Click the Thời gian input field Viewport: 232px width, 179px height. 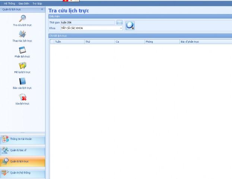click(88, 23)
